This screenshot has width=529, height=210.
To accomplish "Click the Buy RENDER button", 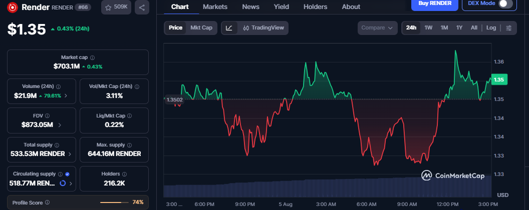I will (434, 4).
